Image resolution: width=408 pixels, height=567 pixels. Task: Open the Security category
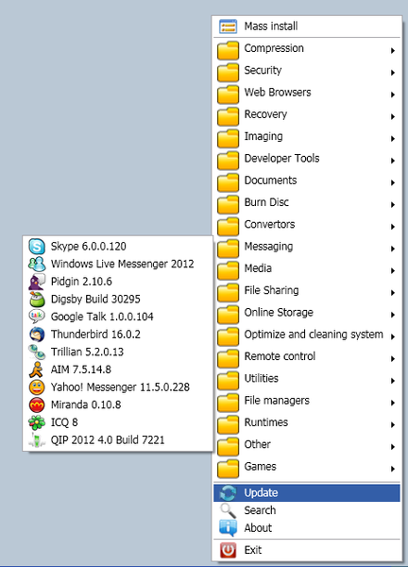coord(306,71)
